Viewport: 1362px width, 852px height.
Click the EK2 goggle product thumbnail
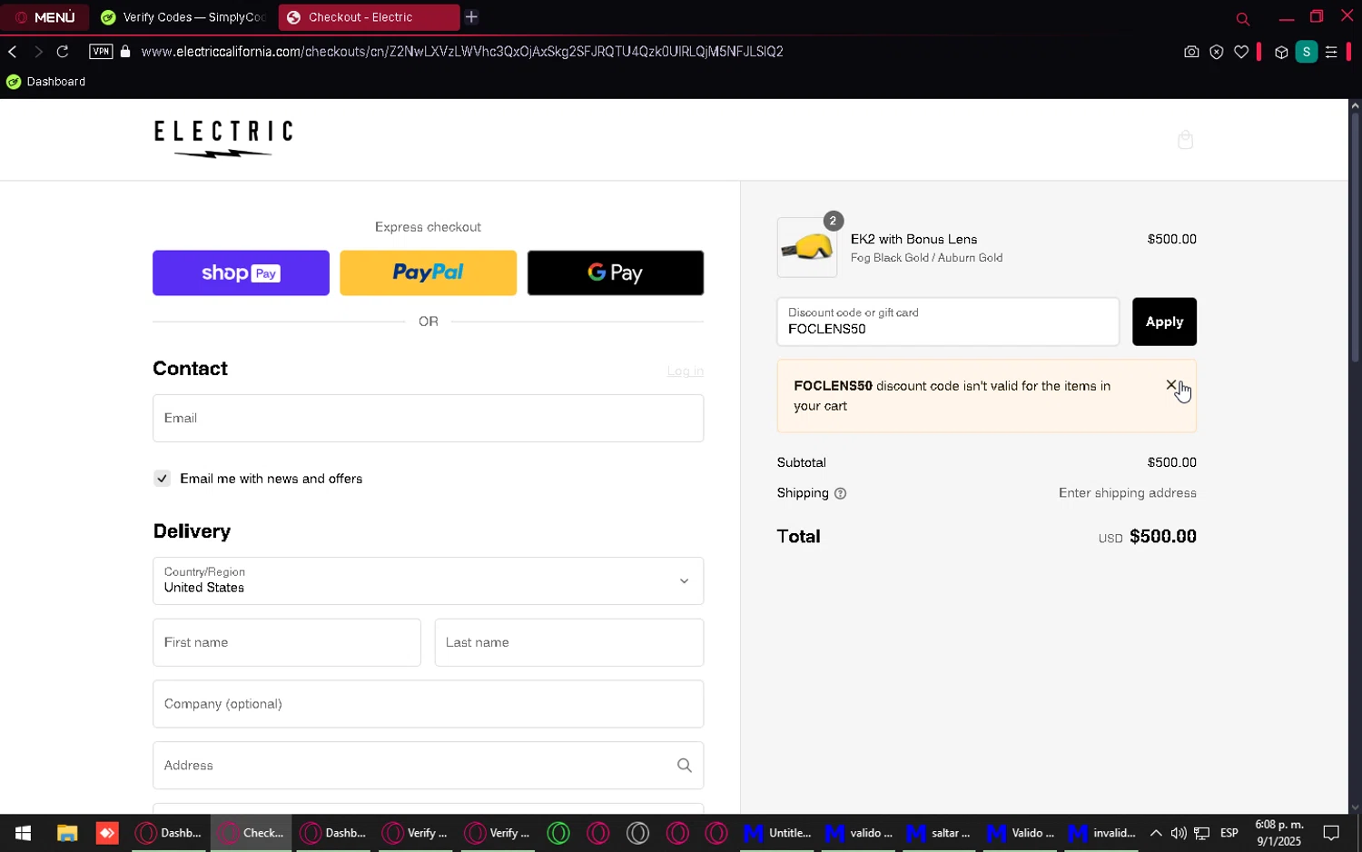pyautogui.click(x=807, y=247)
